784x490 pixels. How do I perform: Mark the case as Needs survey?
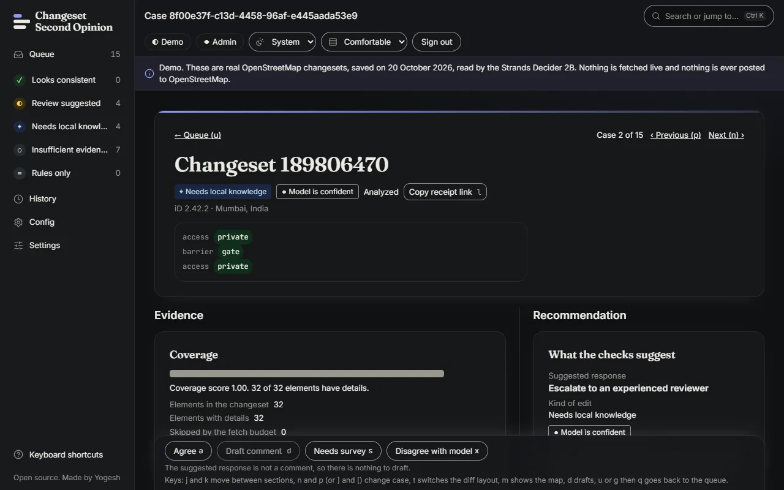343,451
